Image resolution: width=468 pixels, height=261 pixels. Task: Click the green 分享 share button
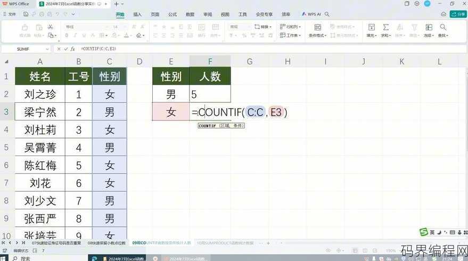(x=458, y=14)
